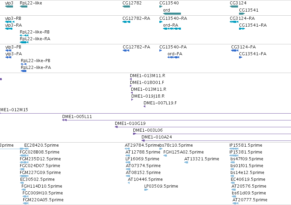This screenshot has width=291, height=205.
Task: Open the CG13540-RA transcript label
Action: (x=173, y=18)
